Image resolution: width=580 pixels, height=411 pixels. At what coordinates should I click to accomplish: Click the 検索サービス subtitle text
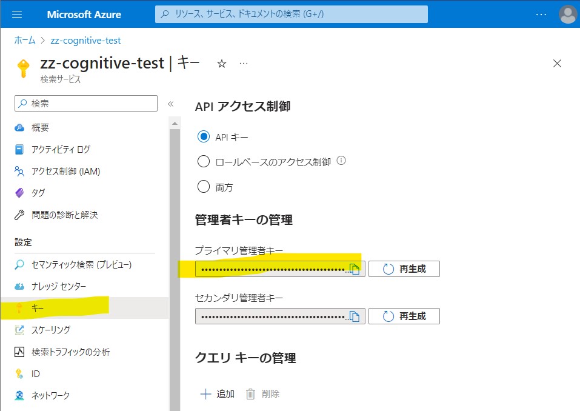[x=60, y=79]
